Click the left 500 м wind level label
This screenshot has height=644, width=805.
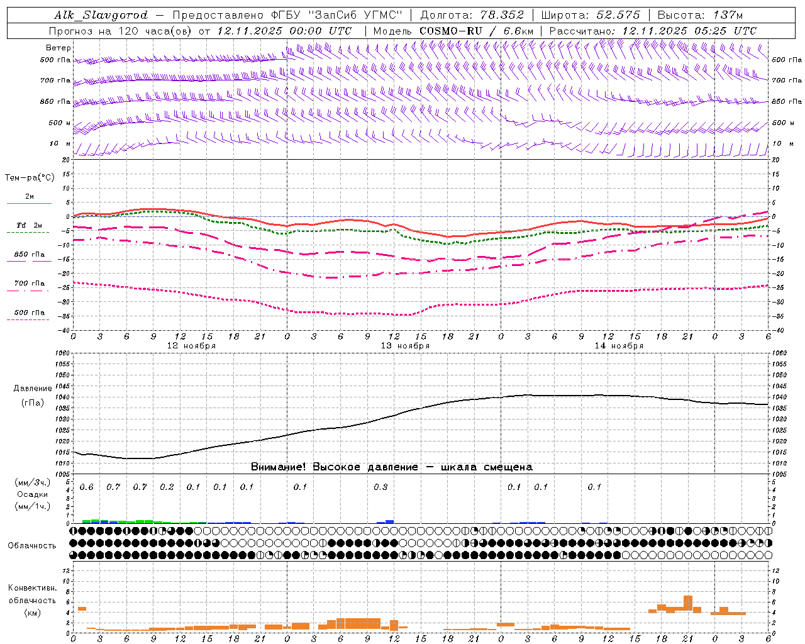(x=60, y=123)
